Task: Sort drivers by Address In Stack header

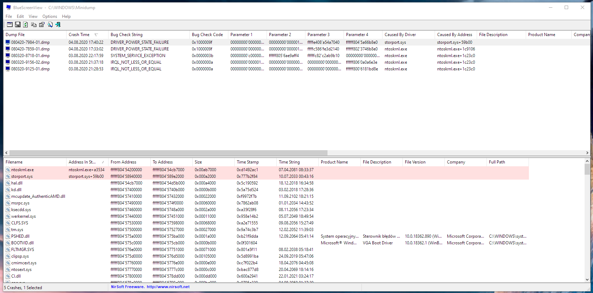Action: point(87,162)
